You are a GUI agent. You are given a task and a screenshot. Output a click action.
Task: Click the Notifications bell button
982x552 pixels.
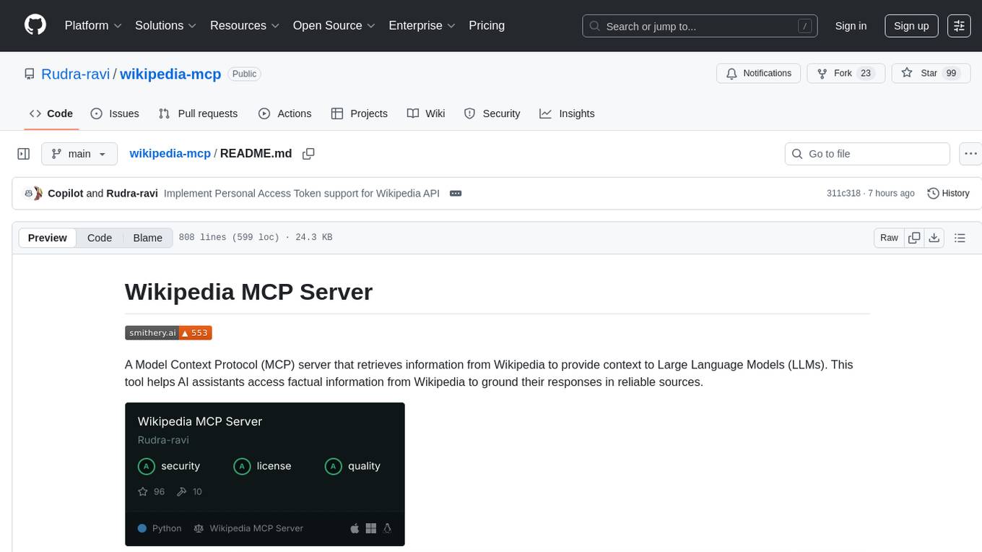pyautogui.click(x=759, y=73)
